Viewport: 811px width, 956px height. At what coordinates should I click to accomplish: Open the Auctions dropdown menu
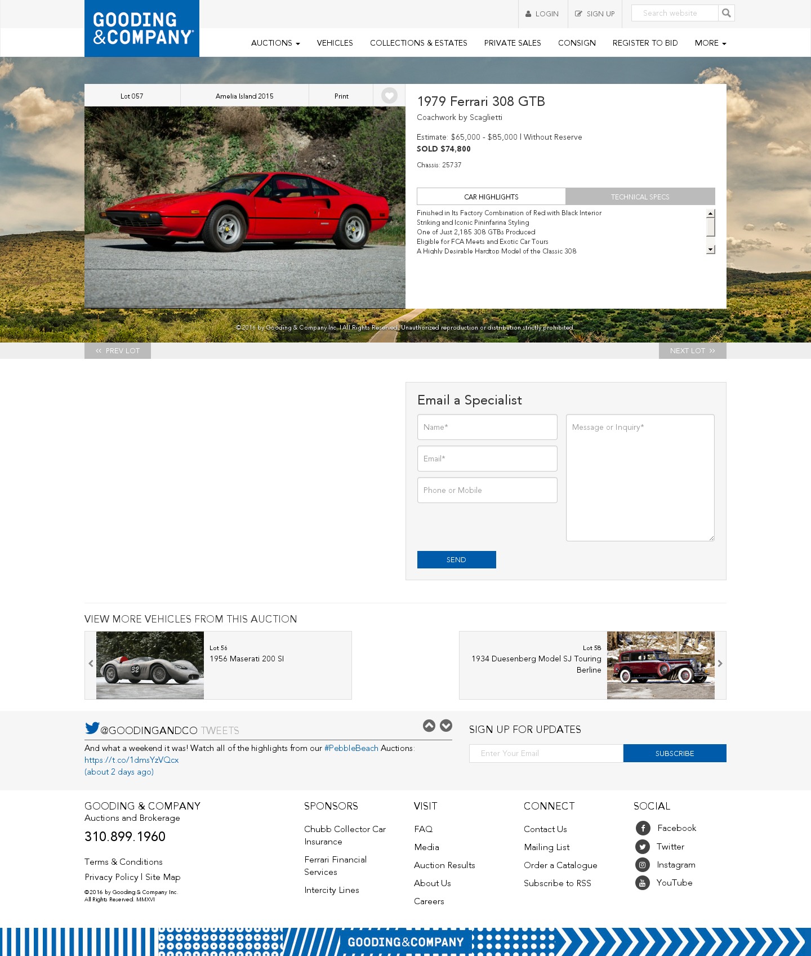coord(275,43)
